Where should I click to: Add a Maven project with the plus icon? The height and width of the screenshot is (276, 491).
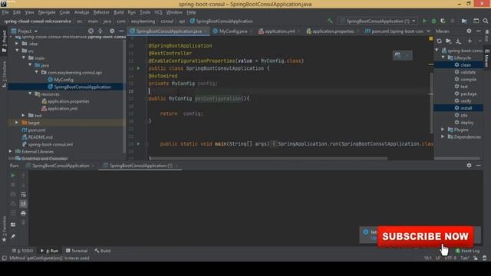coord(470,41)
